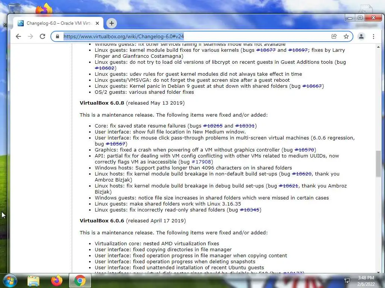This screenshot has height=288, width=385.
Task: Switch to Chrome in the taskbar
Action: pos(80,281)
